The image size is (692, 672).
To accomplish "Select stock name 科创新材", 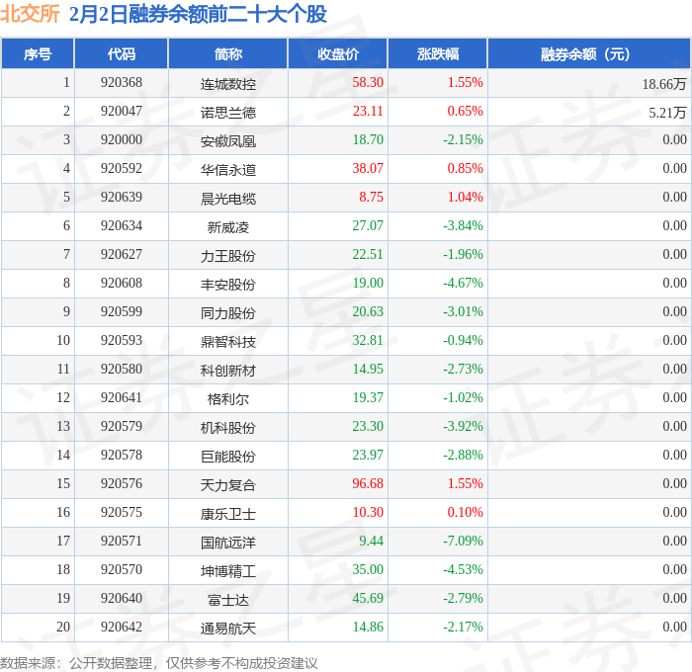I will [x=227, y=371].
